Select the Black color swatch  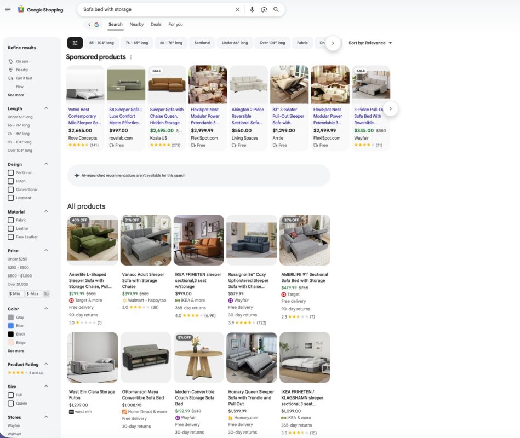pyautogui.click(x=10, y=334)
